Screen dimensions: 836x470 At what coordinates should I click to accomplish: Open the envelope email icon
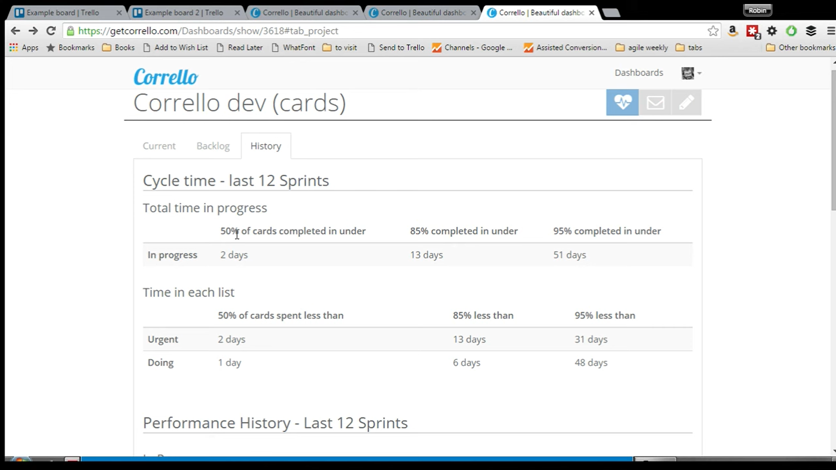[655, 103]
